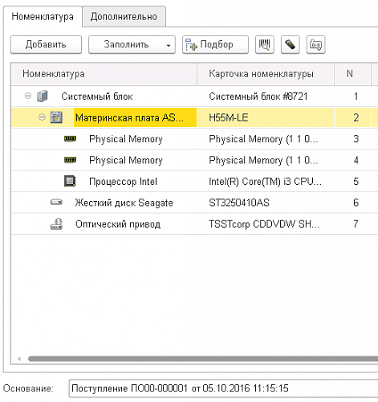Switch to the Номенклатура tab
The width and height of the screenshot is (378, 402).
(43, 17)
